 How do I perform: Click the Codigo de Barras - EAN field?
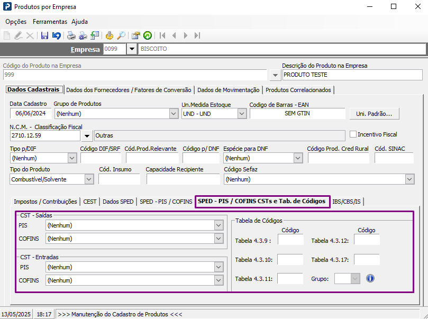297,113
